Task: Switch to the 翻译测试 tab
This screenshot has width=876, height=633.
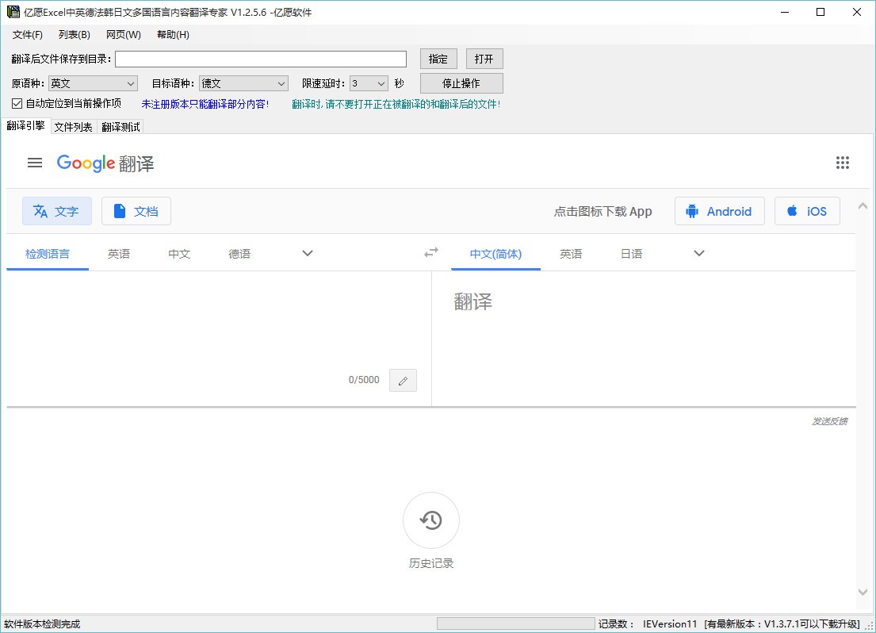Action: [x=120, y=127]
